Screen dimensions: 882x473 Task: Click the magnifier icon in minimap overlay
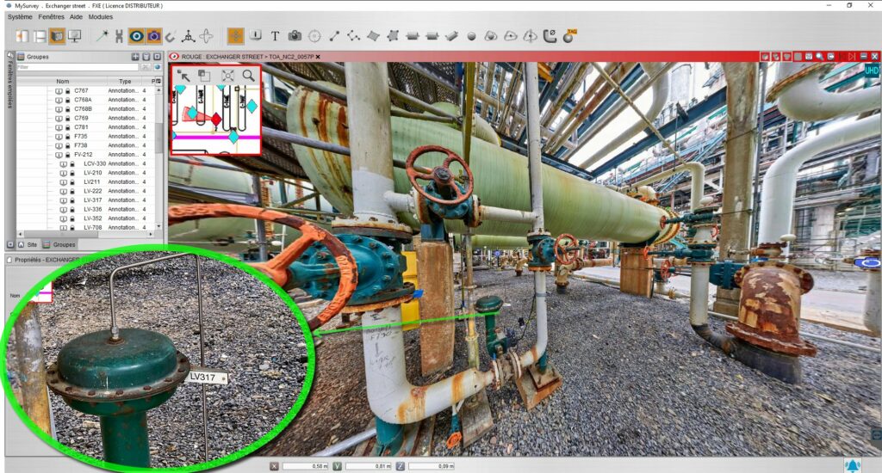248,76
